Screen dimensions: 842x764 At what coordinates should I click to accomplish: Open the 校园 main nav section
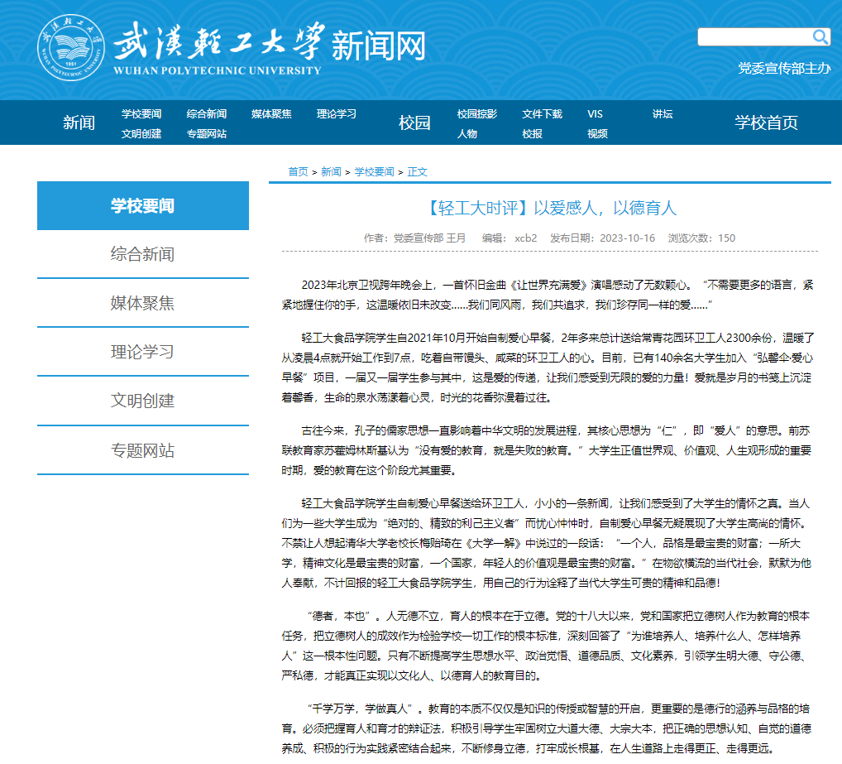[x=414, y=123]
